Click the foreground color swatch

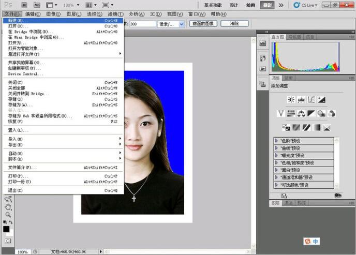(x=6, y=229)
